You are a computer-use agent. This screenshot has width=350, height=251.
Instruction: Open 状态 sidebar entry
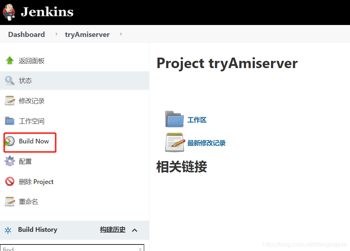point(25,80)
